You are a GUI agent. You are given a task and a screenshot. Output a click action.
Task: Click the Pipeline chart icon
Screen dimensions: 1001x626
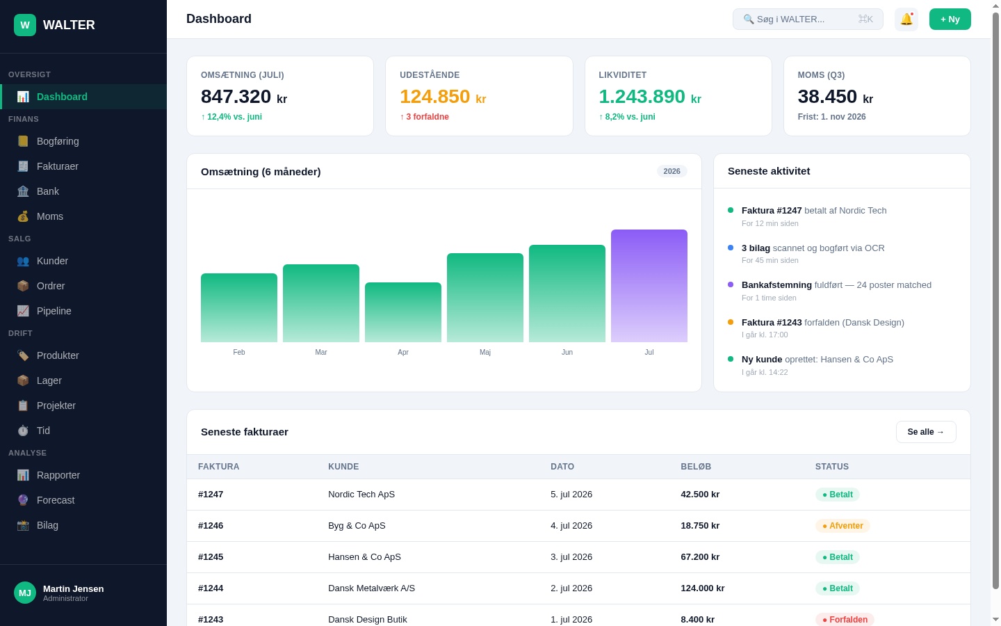tap(23, 311)
